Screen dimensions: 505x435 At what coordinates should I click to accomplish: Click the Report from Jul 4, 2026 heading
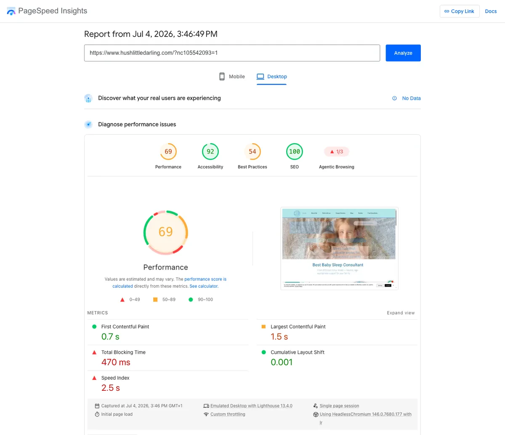[x=151, y=34]
